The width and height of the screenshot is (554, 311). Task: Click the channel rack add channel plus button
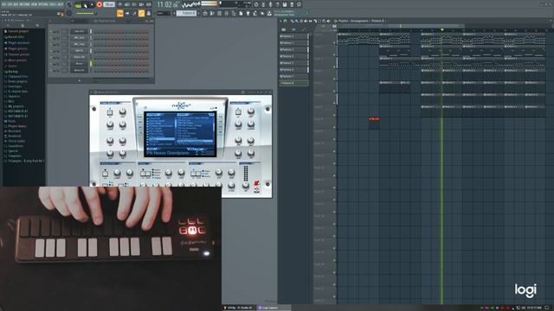(x=79, y=80)
